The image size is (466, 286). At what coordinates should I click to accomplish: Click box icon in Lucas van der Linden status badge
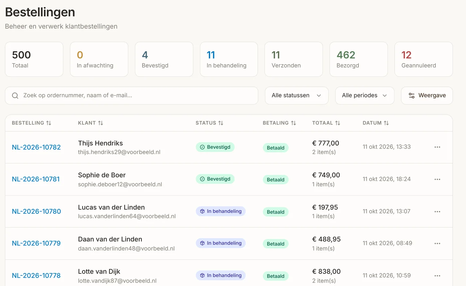click(x=202, y=211)
